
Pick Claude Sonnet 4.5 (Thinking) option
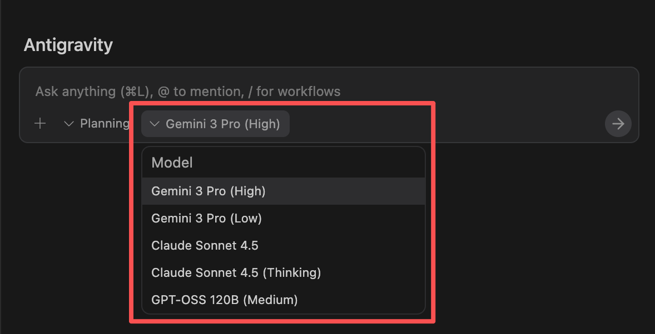click(236, 272)
